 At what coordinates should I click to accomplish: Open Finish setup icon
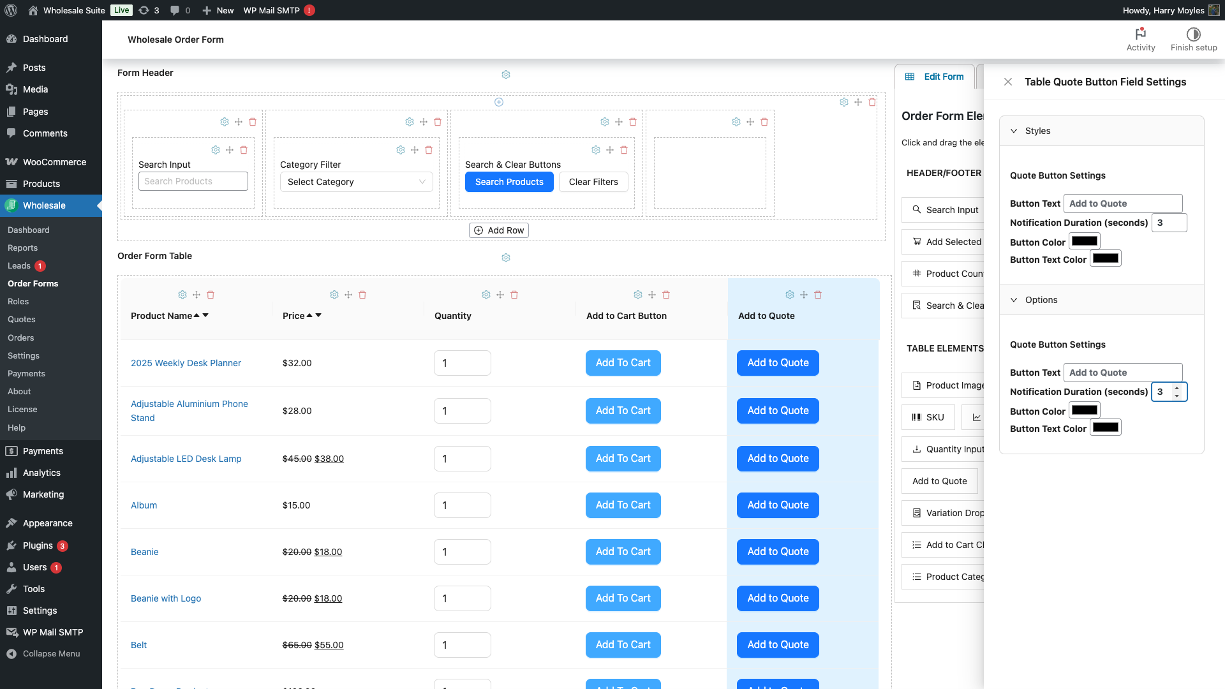point(1193,34)
